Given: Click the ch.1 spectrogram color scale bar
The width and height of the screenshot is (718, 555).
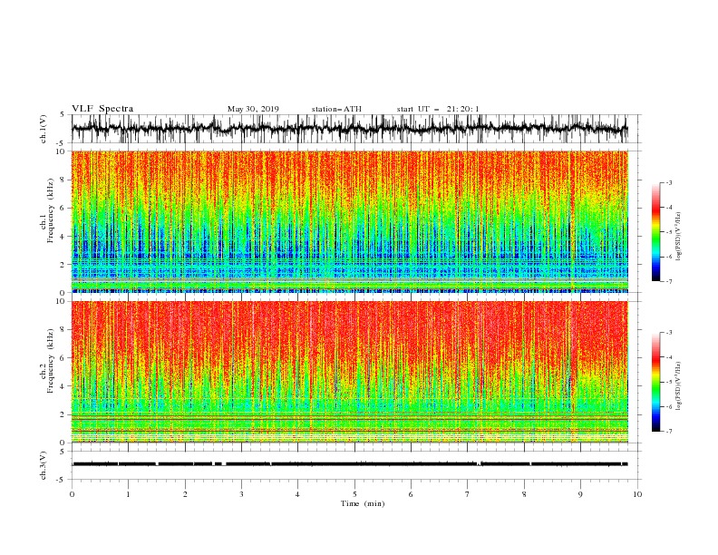Looking at the screenshot, I should pos(655,232).
